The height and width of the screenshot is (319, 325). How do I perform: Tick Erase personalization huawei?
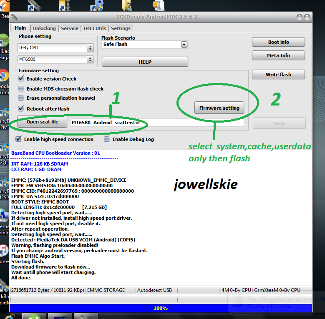point(21,98)
